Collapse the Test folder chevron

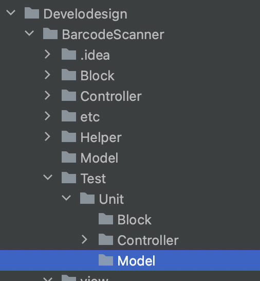pos(48,178)
